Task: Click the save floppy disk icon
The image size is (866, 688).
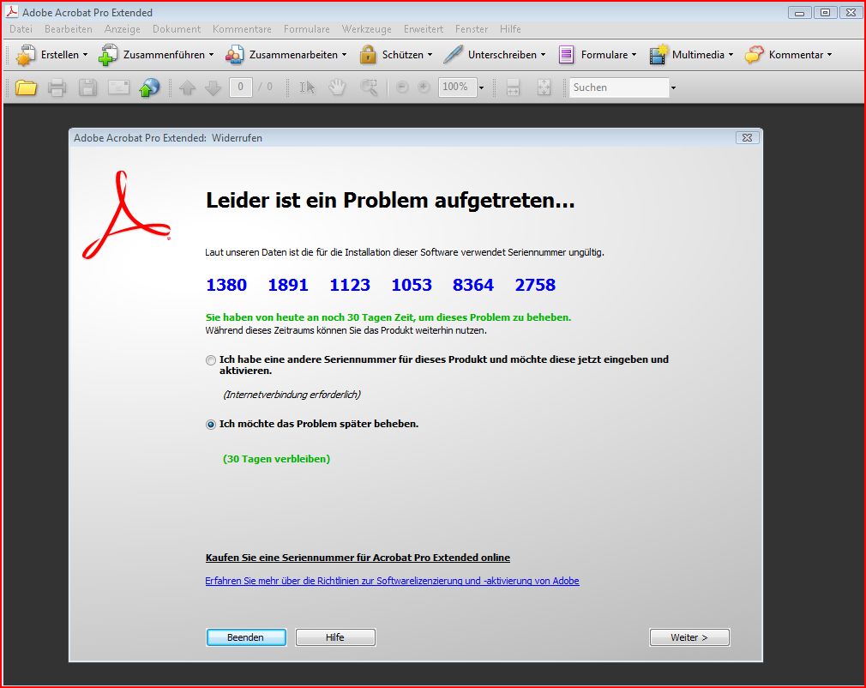Action: (x=87, y=88)
